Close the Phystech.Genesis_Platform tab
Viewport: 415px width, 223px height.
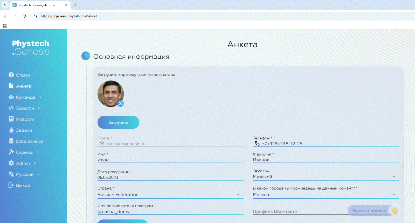(66, 5)
